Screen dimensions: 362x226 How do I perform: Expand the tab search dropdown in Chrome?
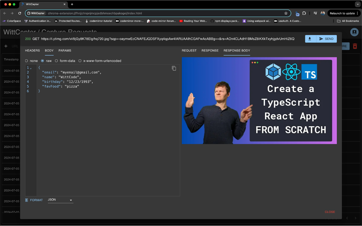pyautogui.click(x=357, y=4)
